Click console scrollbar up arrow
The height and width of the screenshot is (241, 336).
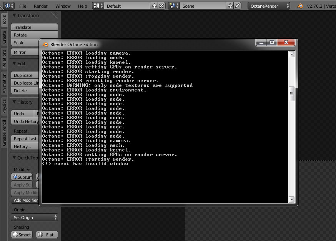point(291,54)
